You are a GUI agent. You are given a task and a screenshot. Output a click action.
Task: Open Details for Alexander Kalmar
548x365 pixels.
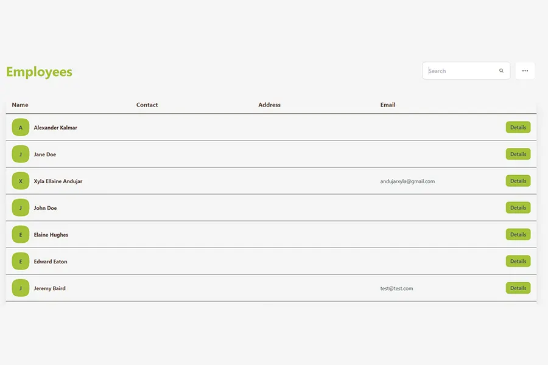click(518, 128)
